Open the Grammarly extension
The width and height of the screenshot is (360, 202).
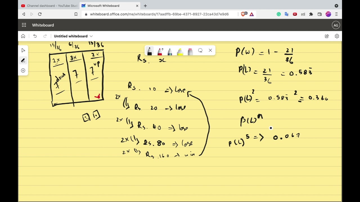(x=279, y=14)
